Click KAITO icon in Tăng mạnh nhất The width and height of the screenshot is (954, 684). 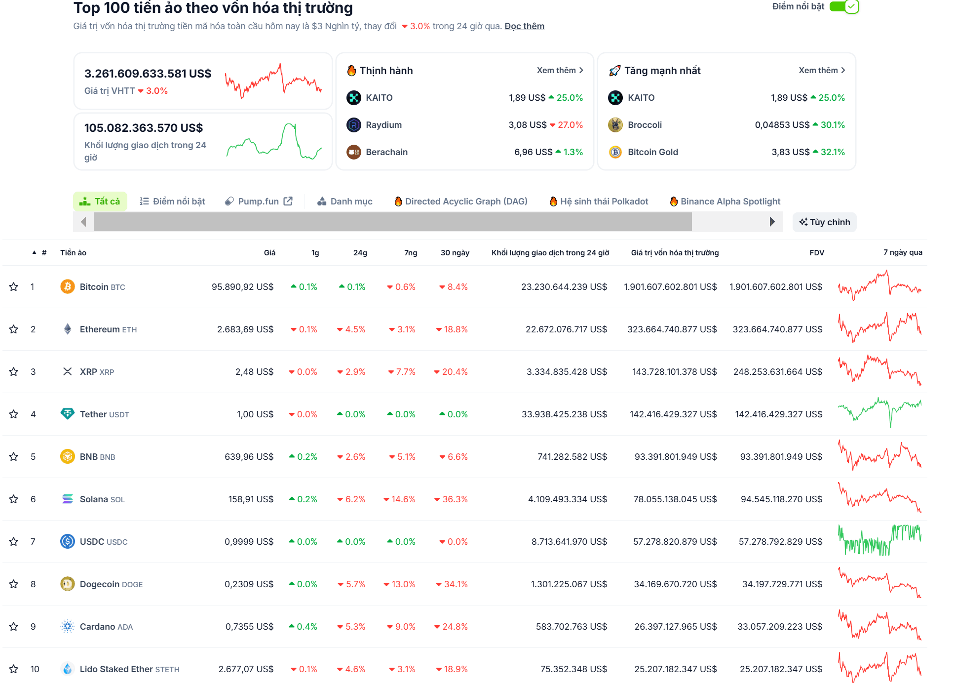pyautogui.click(x=615, y=98)
